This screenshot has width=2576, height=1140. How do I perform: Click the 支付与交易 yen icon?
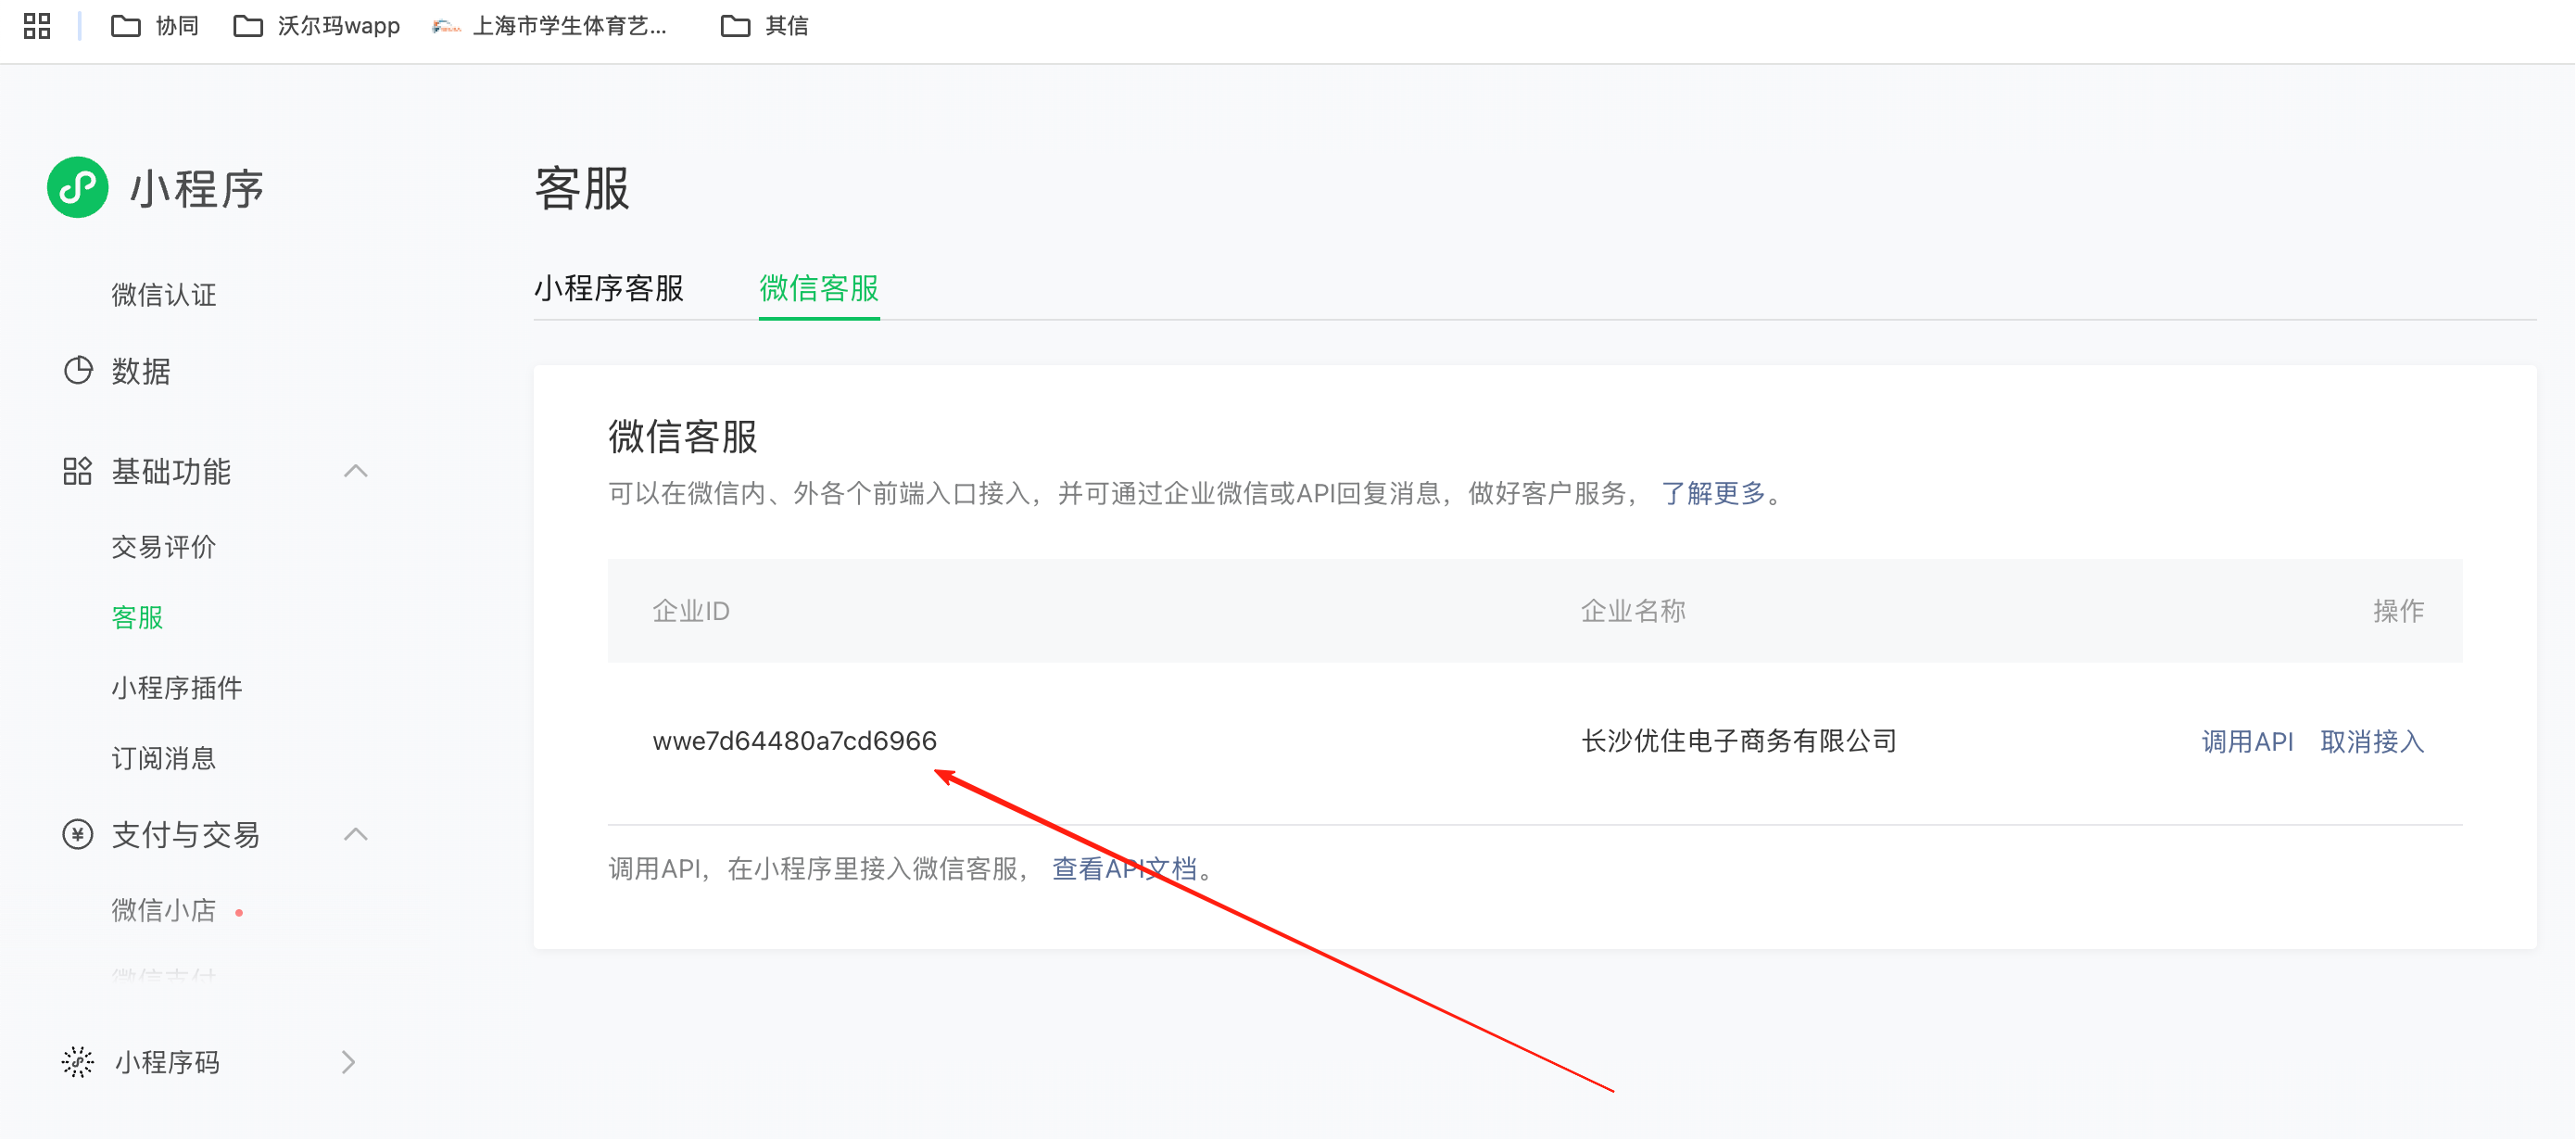point(77,834)
